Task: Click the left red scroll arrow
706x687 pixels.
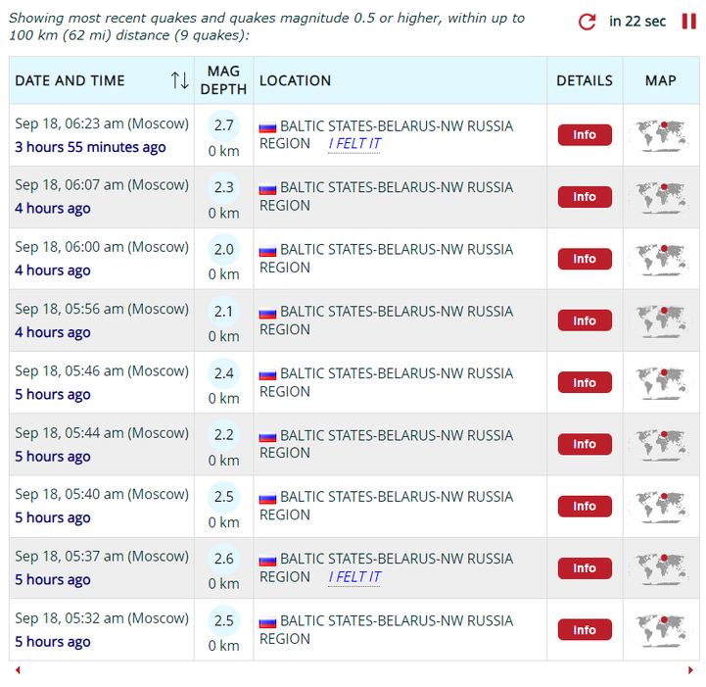Action: point(18,670)
